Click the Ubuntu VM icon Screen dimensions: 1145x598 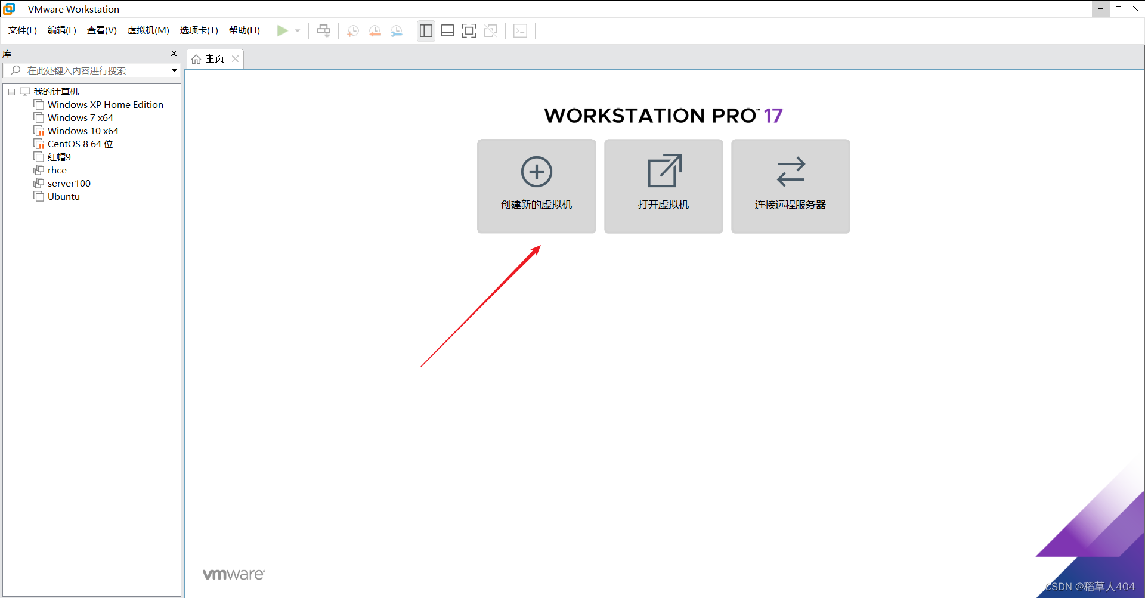[x=39, y=197]
